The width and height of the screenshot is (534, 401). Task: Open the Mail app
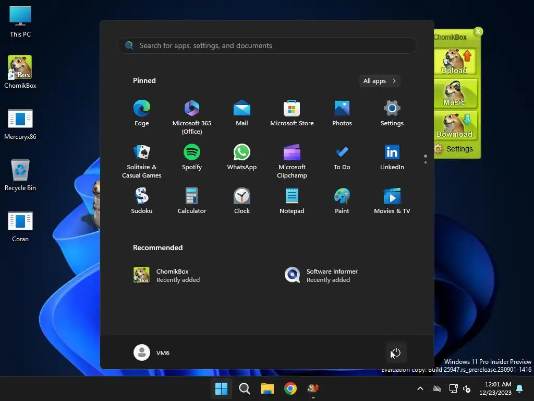(242, 113)
